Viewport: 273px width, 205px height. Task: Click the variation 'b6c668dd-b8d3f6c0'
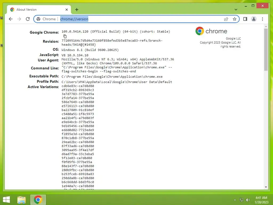point(78,182)
